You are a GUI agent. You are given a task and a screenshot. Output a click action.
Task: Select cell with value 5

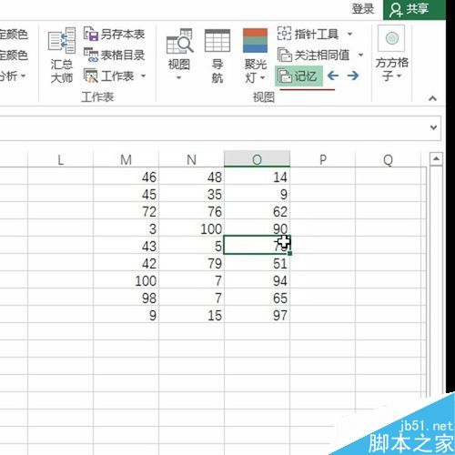(x=191, y=246)
